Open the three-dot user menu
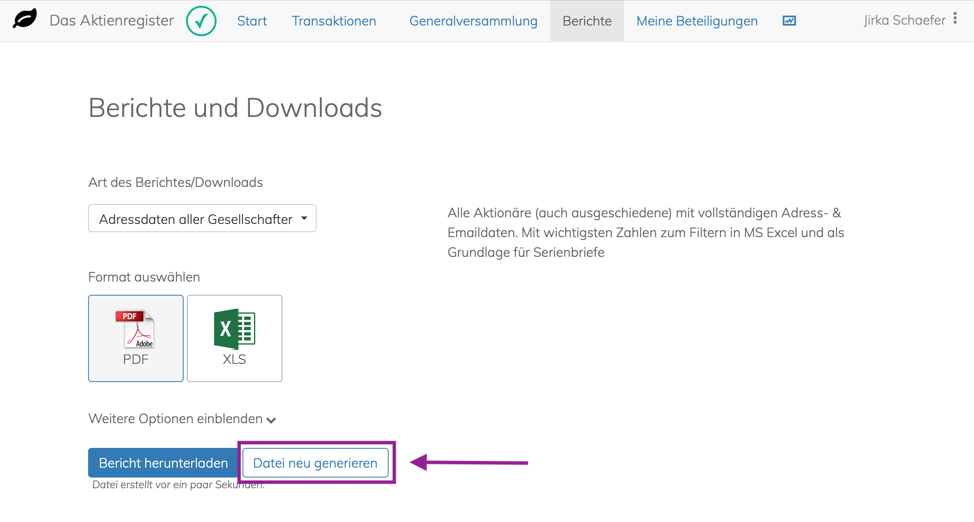 pos(955,18)
